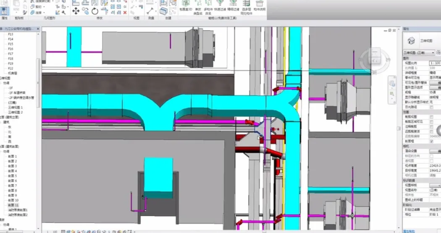This screenshot has height=233, width=441.
Task: Click the project browser vertical scrollbar
Action: point(39,82)
